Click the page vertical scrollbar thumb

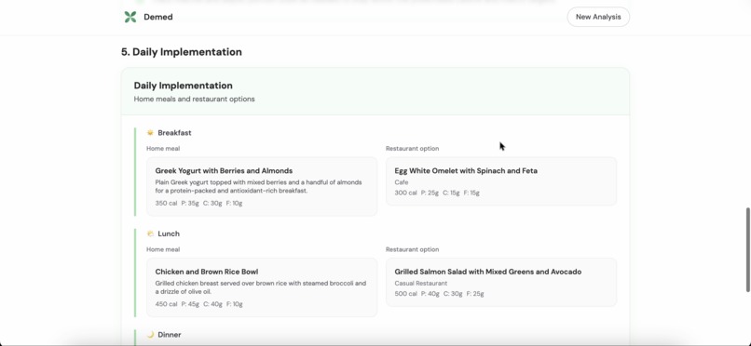coord(747,249)
